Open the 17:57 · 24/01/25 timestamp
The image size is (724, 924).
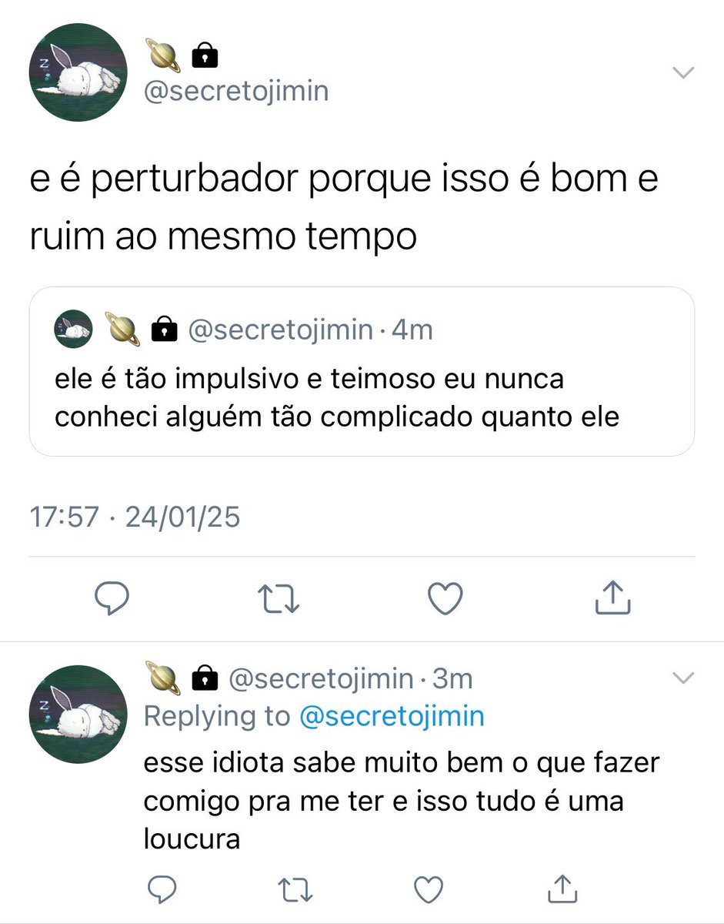[x=135, y=517]
